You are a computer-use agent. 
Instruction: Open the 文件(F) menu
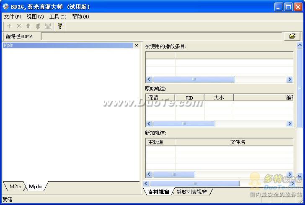click(13, 17)
